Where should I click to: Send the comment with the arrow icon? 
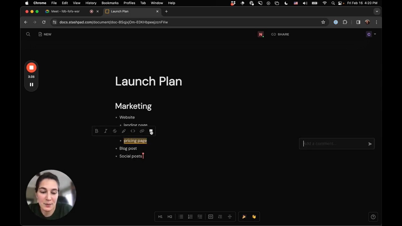point(370,144)
